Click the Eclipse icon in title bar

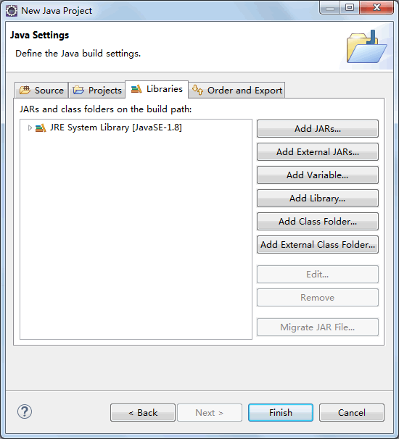12,11
